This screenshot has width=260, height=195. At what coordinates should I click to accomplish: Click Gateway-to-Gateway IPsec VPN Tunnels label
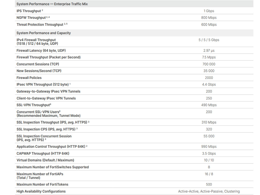tap(48, 91)
